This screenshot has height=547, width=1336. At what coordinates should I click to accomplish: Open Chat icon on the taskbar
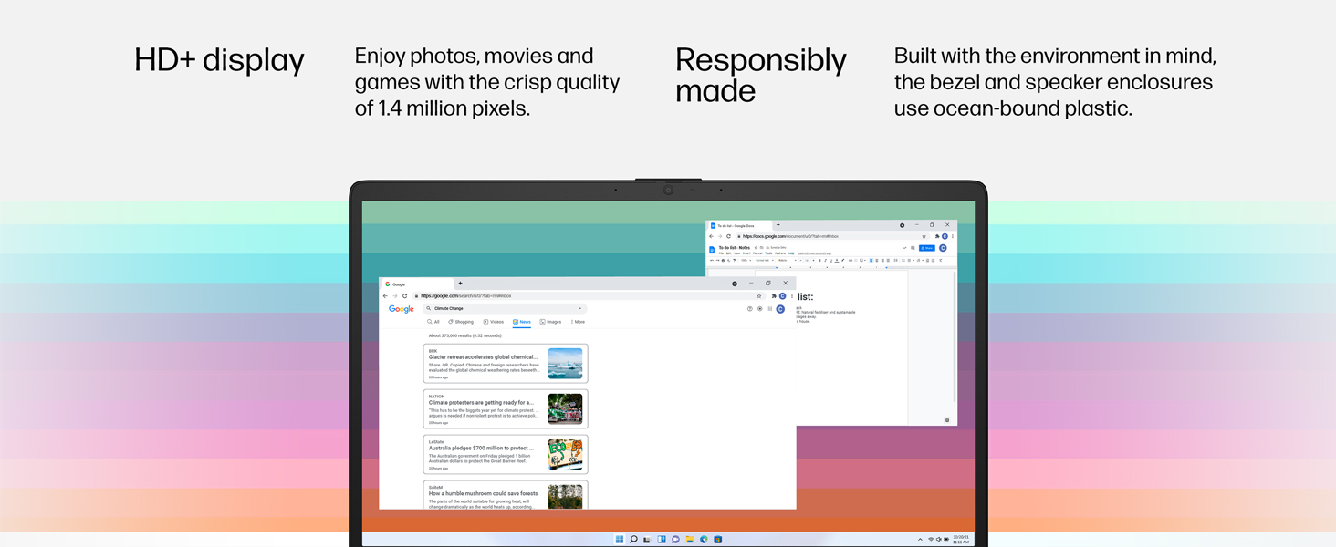pos(675,540)
